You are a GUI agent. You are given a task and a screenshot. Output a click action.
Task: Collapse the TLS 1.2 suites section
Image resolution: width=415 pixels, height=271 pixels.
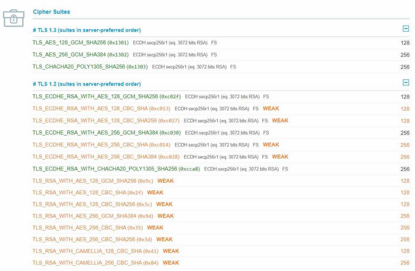[x=405, y=83]
